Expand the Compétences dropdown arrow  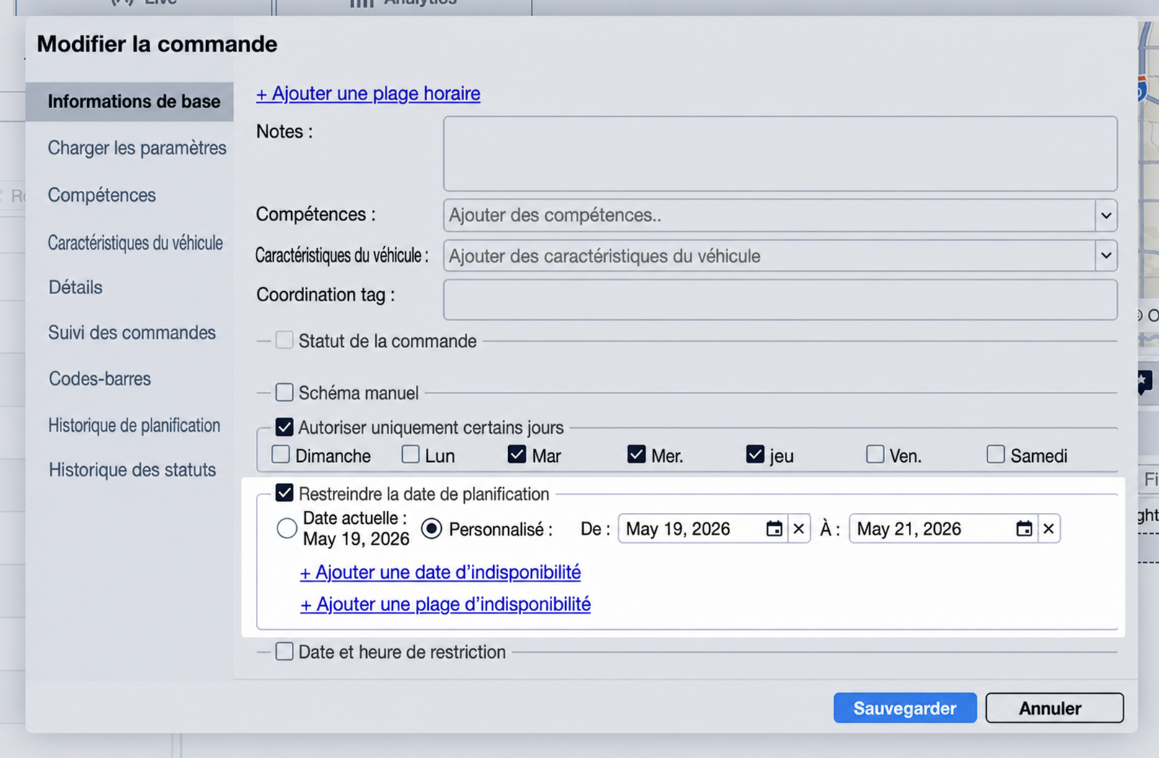pos(1106,215)
